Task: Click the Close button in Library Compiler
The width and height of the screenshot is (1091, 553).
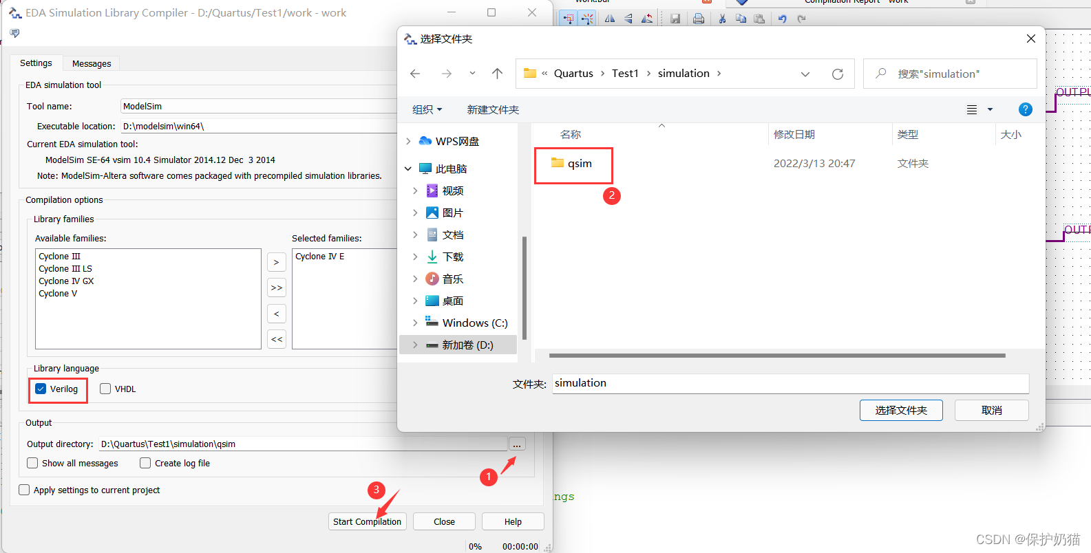Action: coord(444,521)
